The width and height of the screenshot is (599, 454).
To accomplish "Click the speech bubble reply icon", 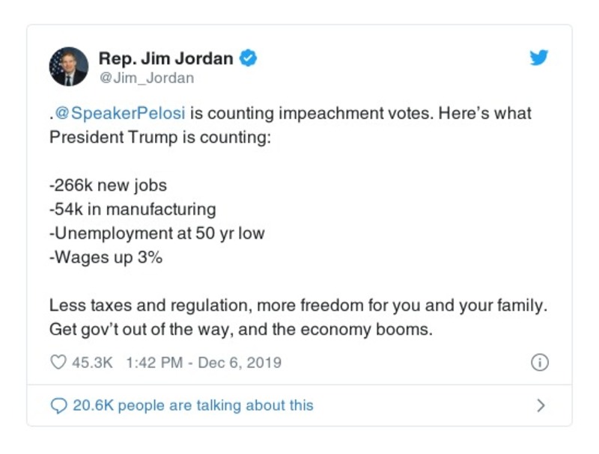I will [x=58, y=405].
